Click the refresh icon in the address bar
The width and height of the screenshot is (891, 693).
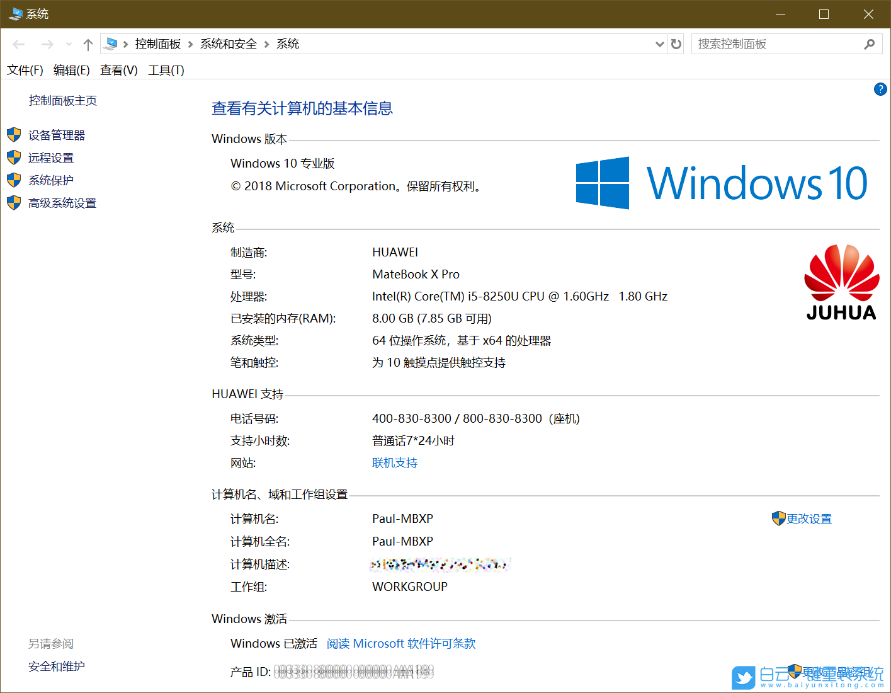[x=675, y=43]
